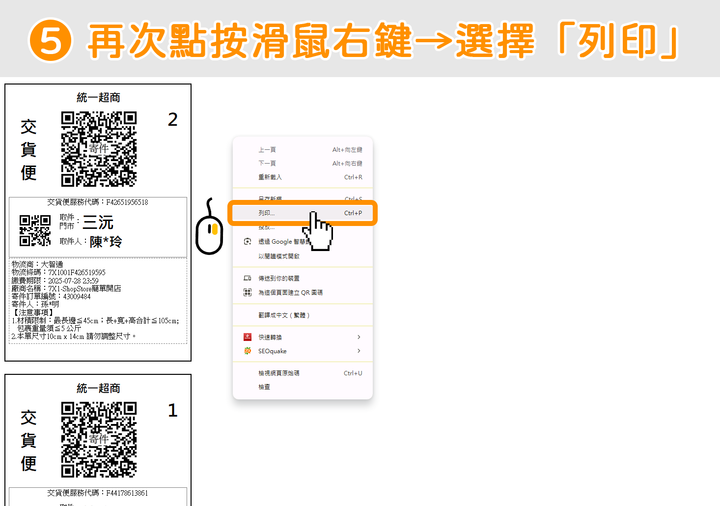Click the large QR code on label 2
This screenshot has height=506, width=720.
tap(99, 149)
